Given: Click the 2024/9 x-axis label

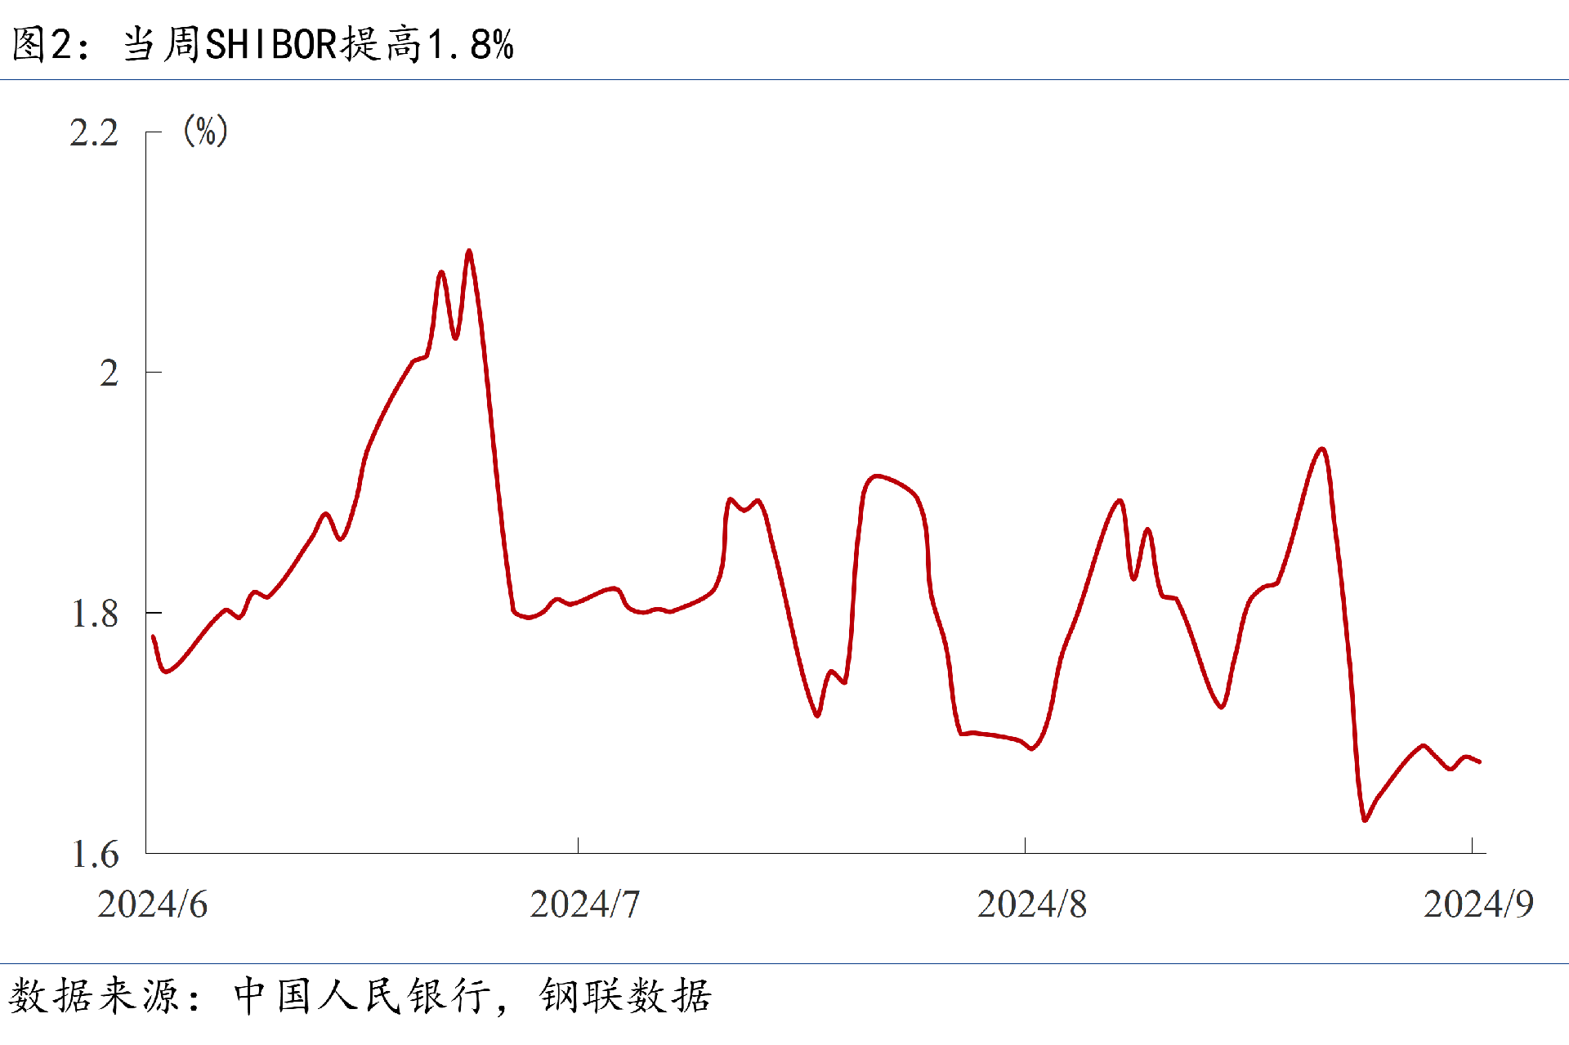Looking at the screenshot, I should (1477, 904).
